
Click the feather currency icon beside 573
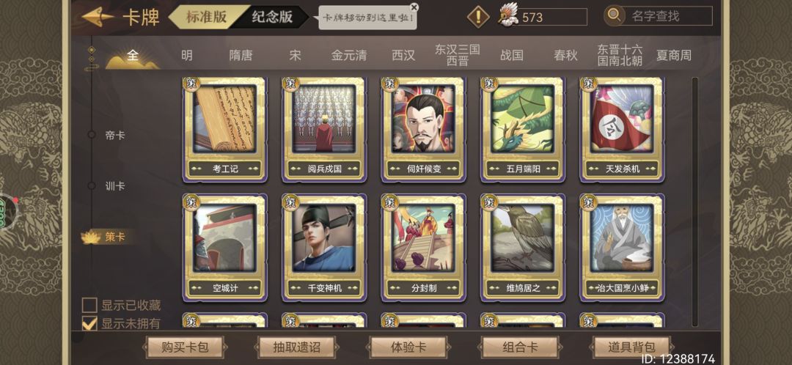click(x=508, y=15)
